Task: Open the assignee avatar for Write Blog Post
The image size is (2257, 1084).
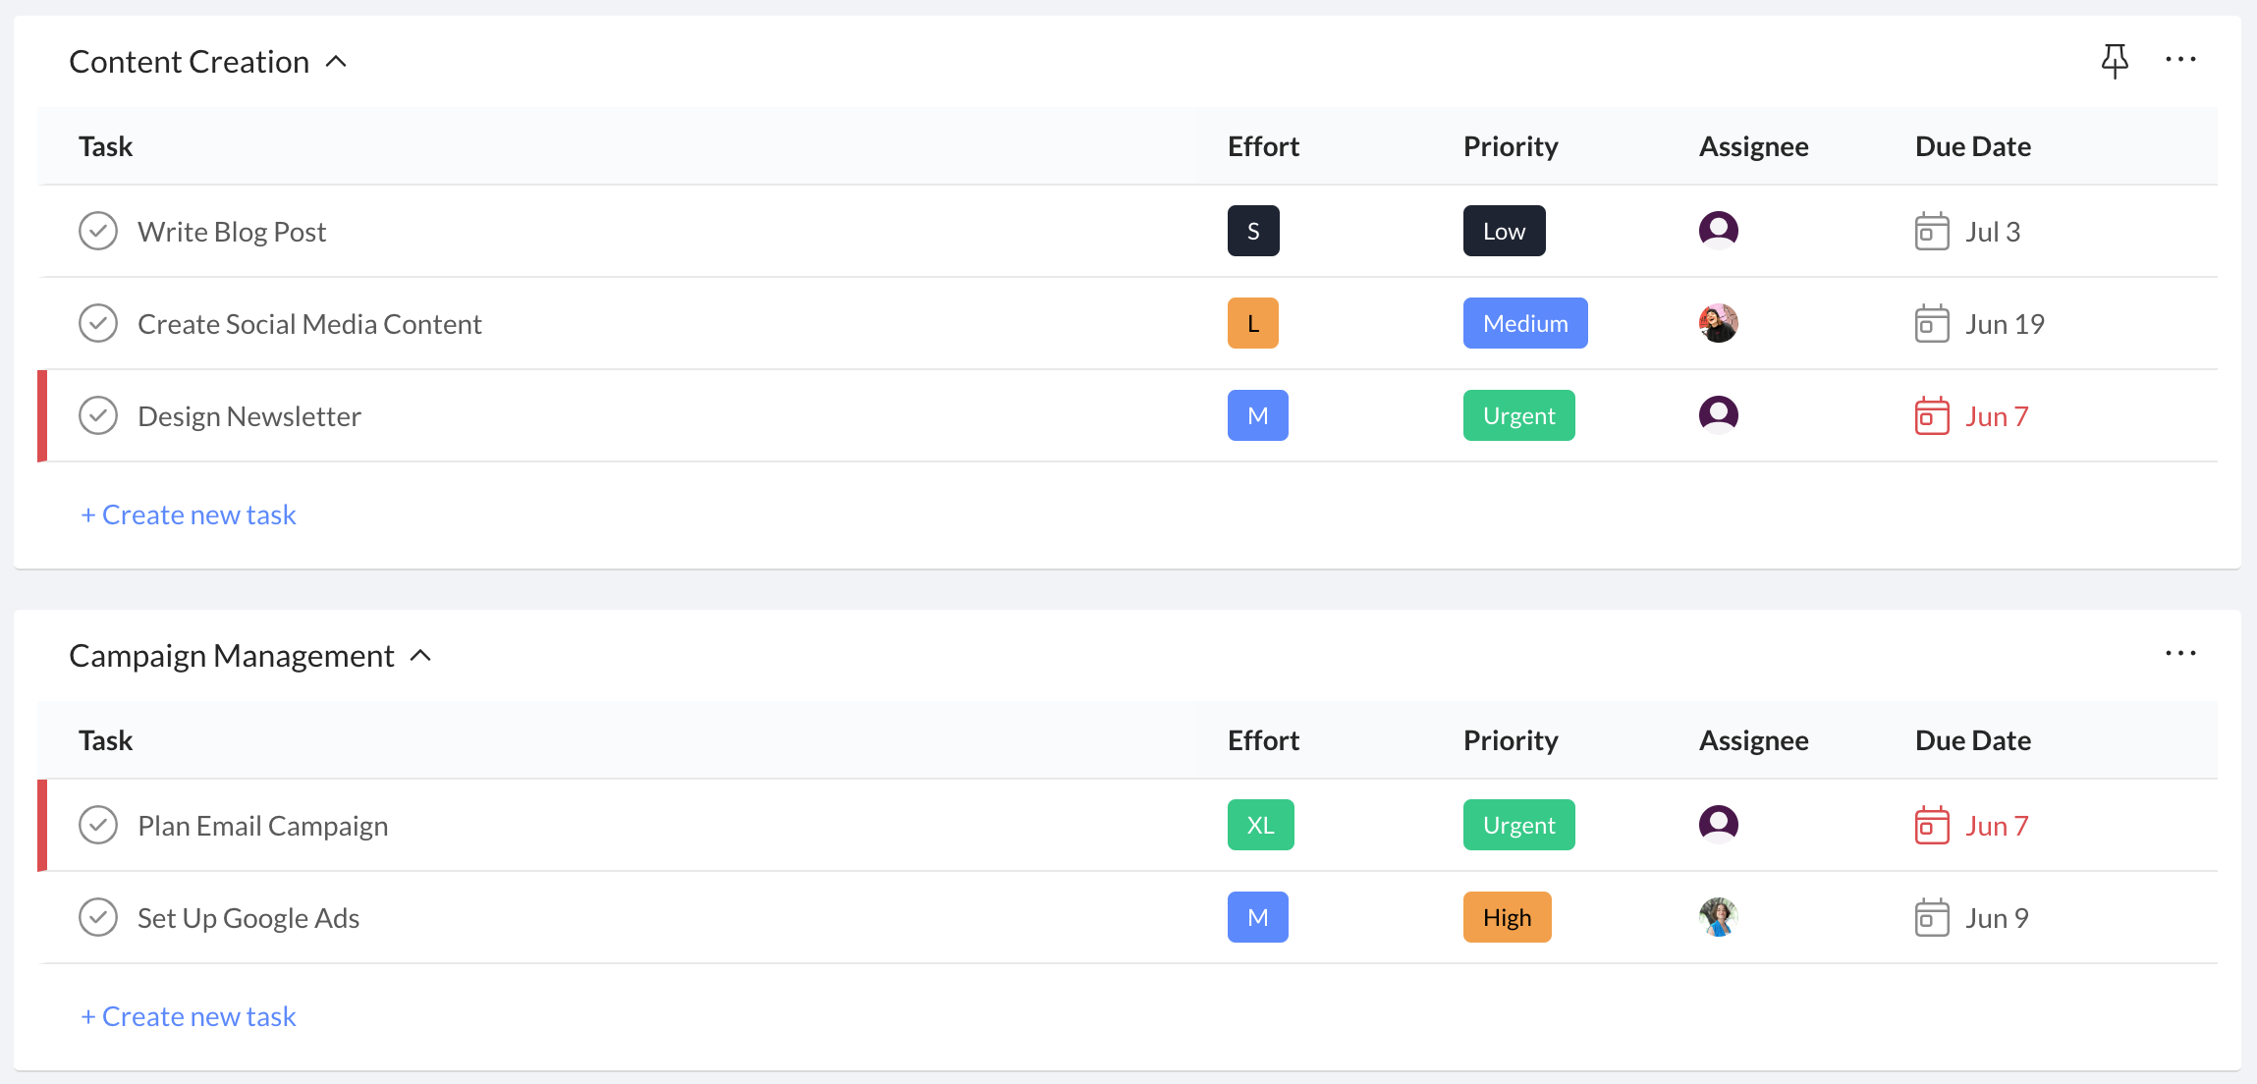Action: [x=1718, y=231]
